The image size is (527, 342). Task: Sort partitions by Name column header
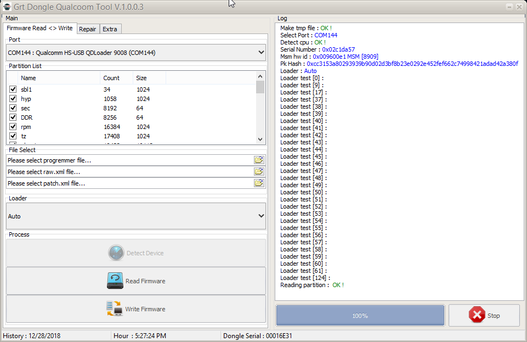[59, 78]
